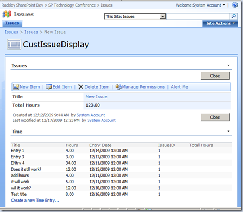This screenshot has width=243, height=212.
Task: Open the Site Actions menu
Action: pyautogui.click(x=220, y=23)
